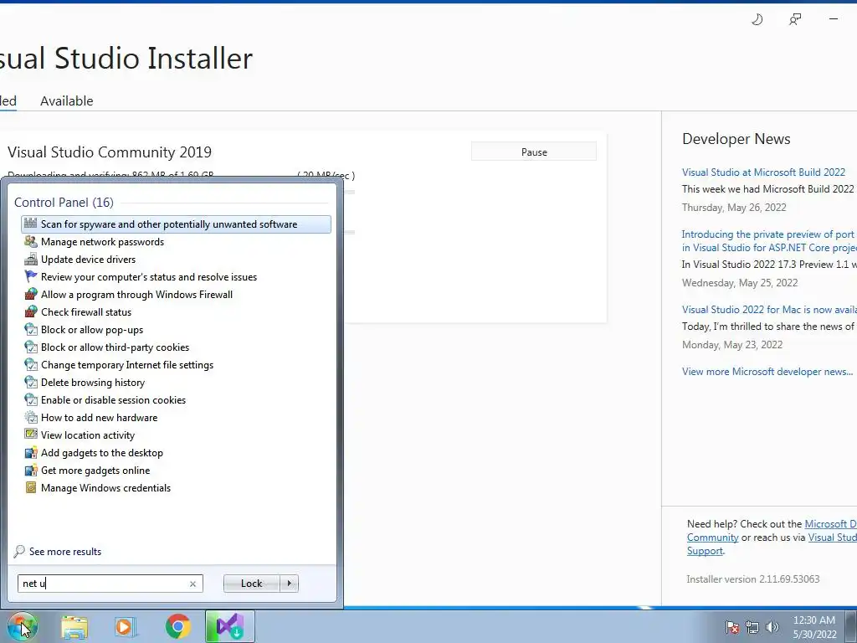
Task: Click the Manage Windows credentials vault icon
Action: coord(31,488)
